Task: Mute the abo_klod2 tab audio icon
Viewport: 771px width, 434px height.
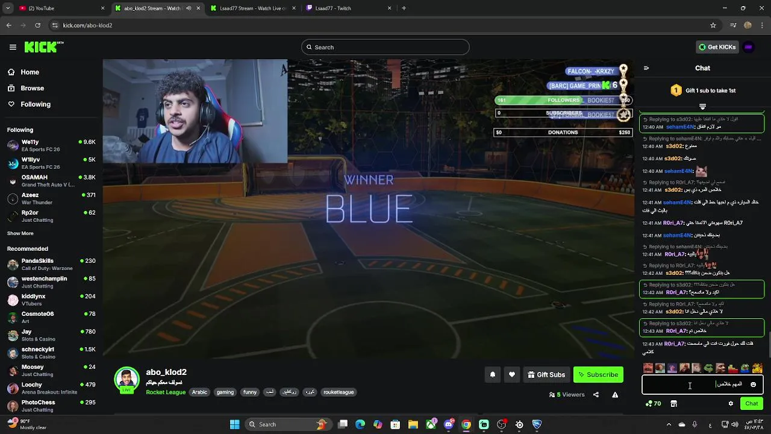Action: (189, 8)
